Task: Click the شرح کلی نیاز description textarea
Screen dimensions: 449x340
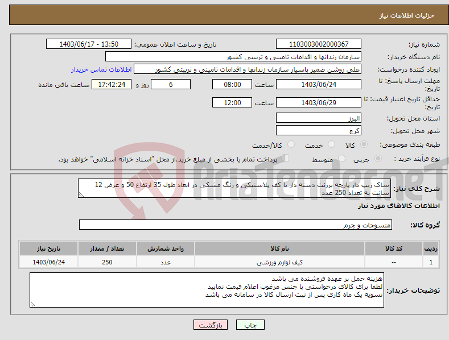Action: point(234,188)
